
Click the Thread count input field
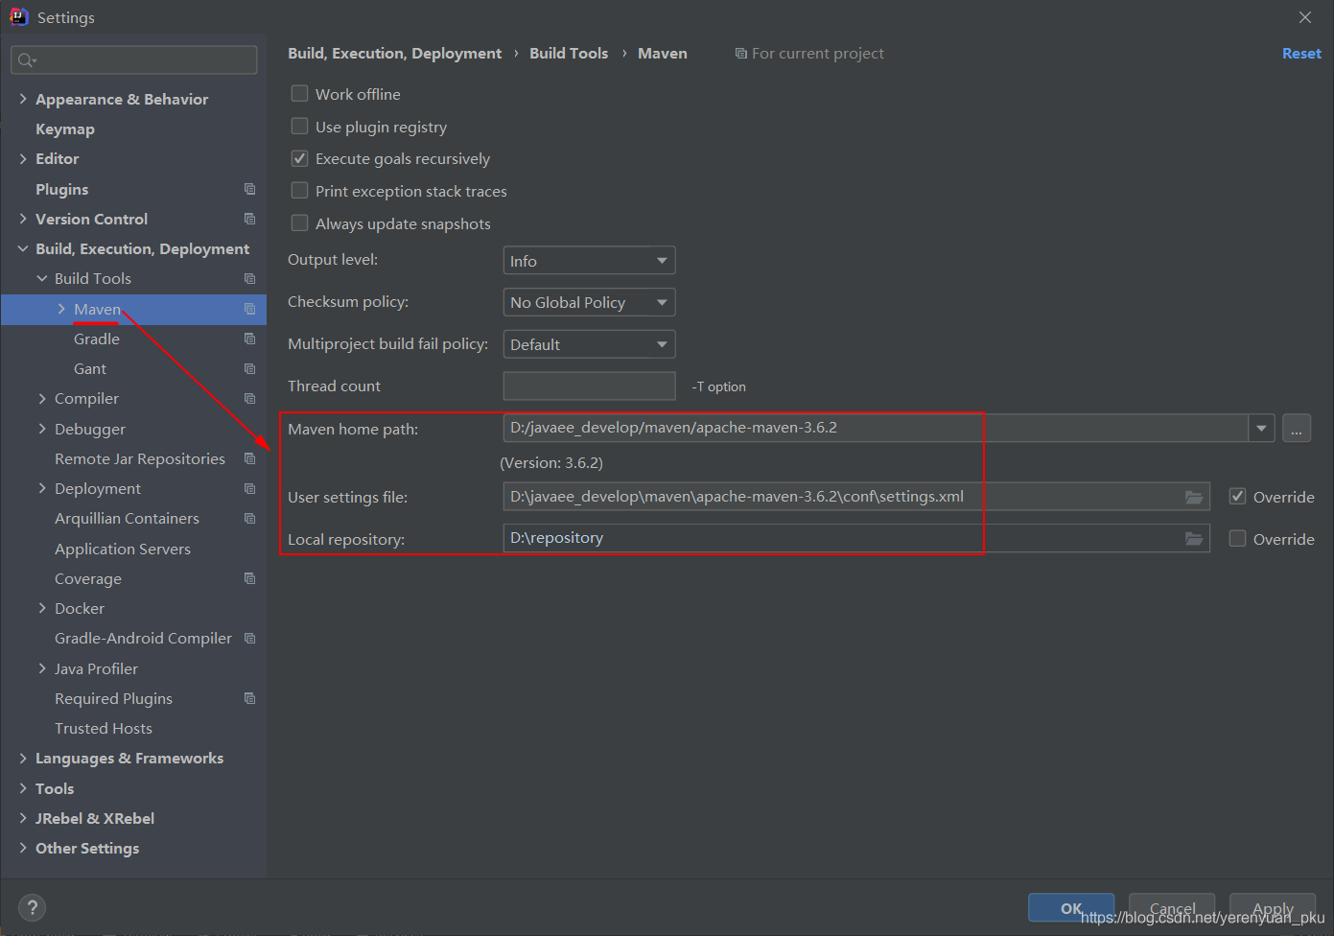click(x=589, y=386)
